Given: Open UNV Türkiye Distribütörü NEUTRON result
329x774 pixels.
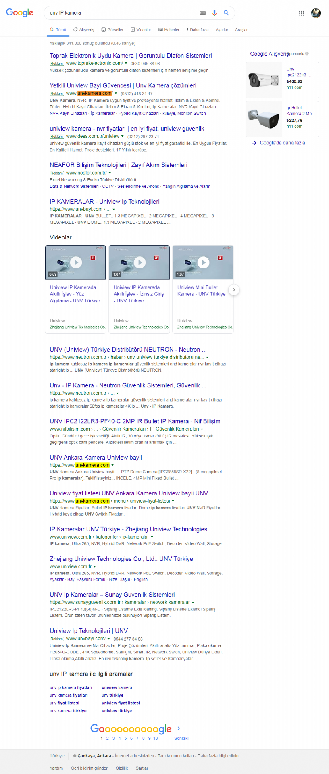Looking at the screenshot, I should 128,350.
